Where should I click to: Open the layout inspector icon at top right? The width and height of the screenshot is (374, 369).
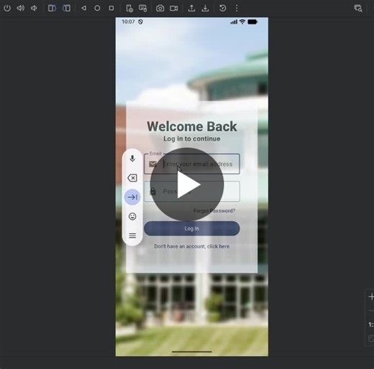click(358, 8)
